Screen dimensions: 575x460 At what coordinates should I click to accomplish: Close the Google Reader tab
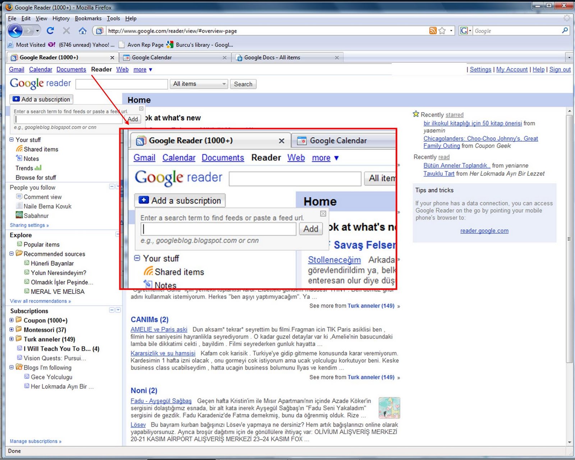pos(112,57)
